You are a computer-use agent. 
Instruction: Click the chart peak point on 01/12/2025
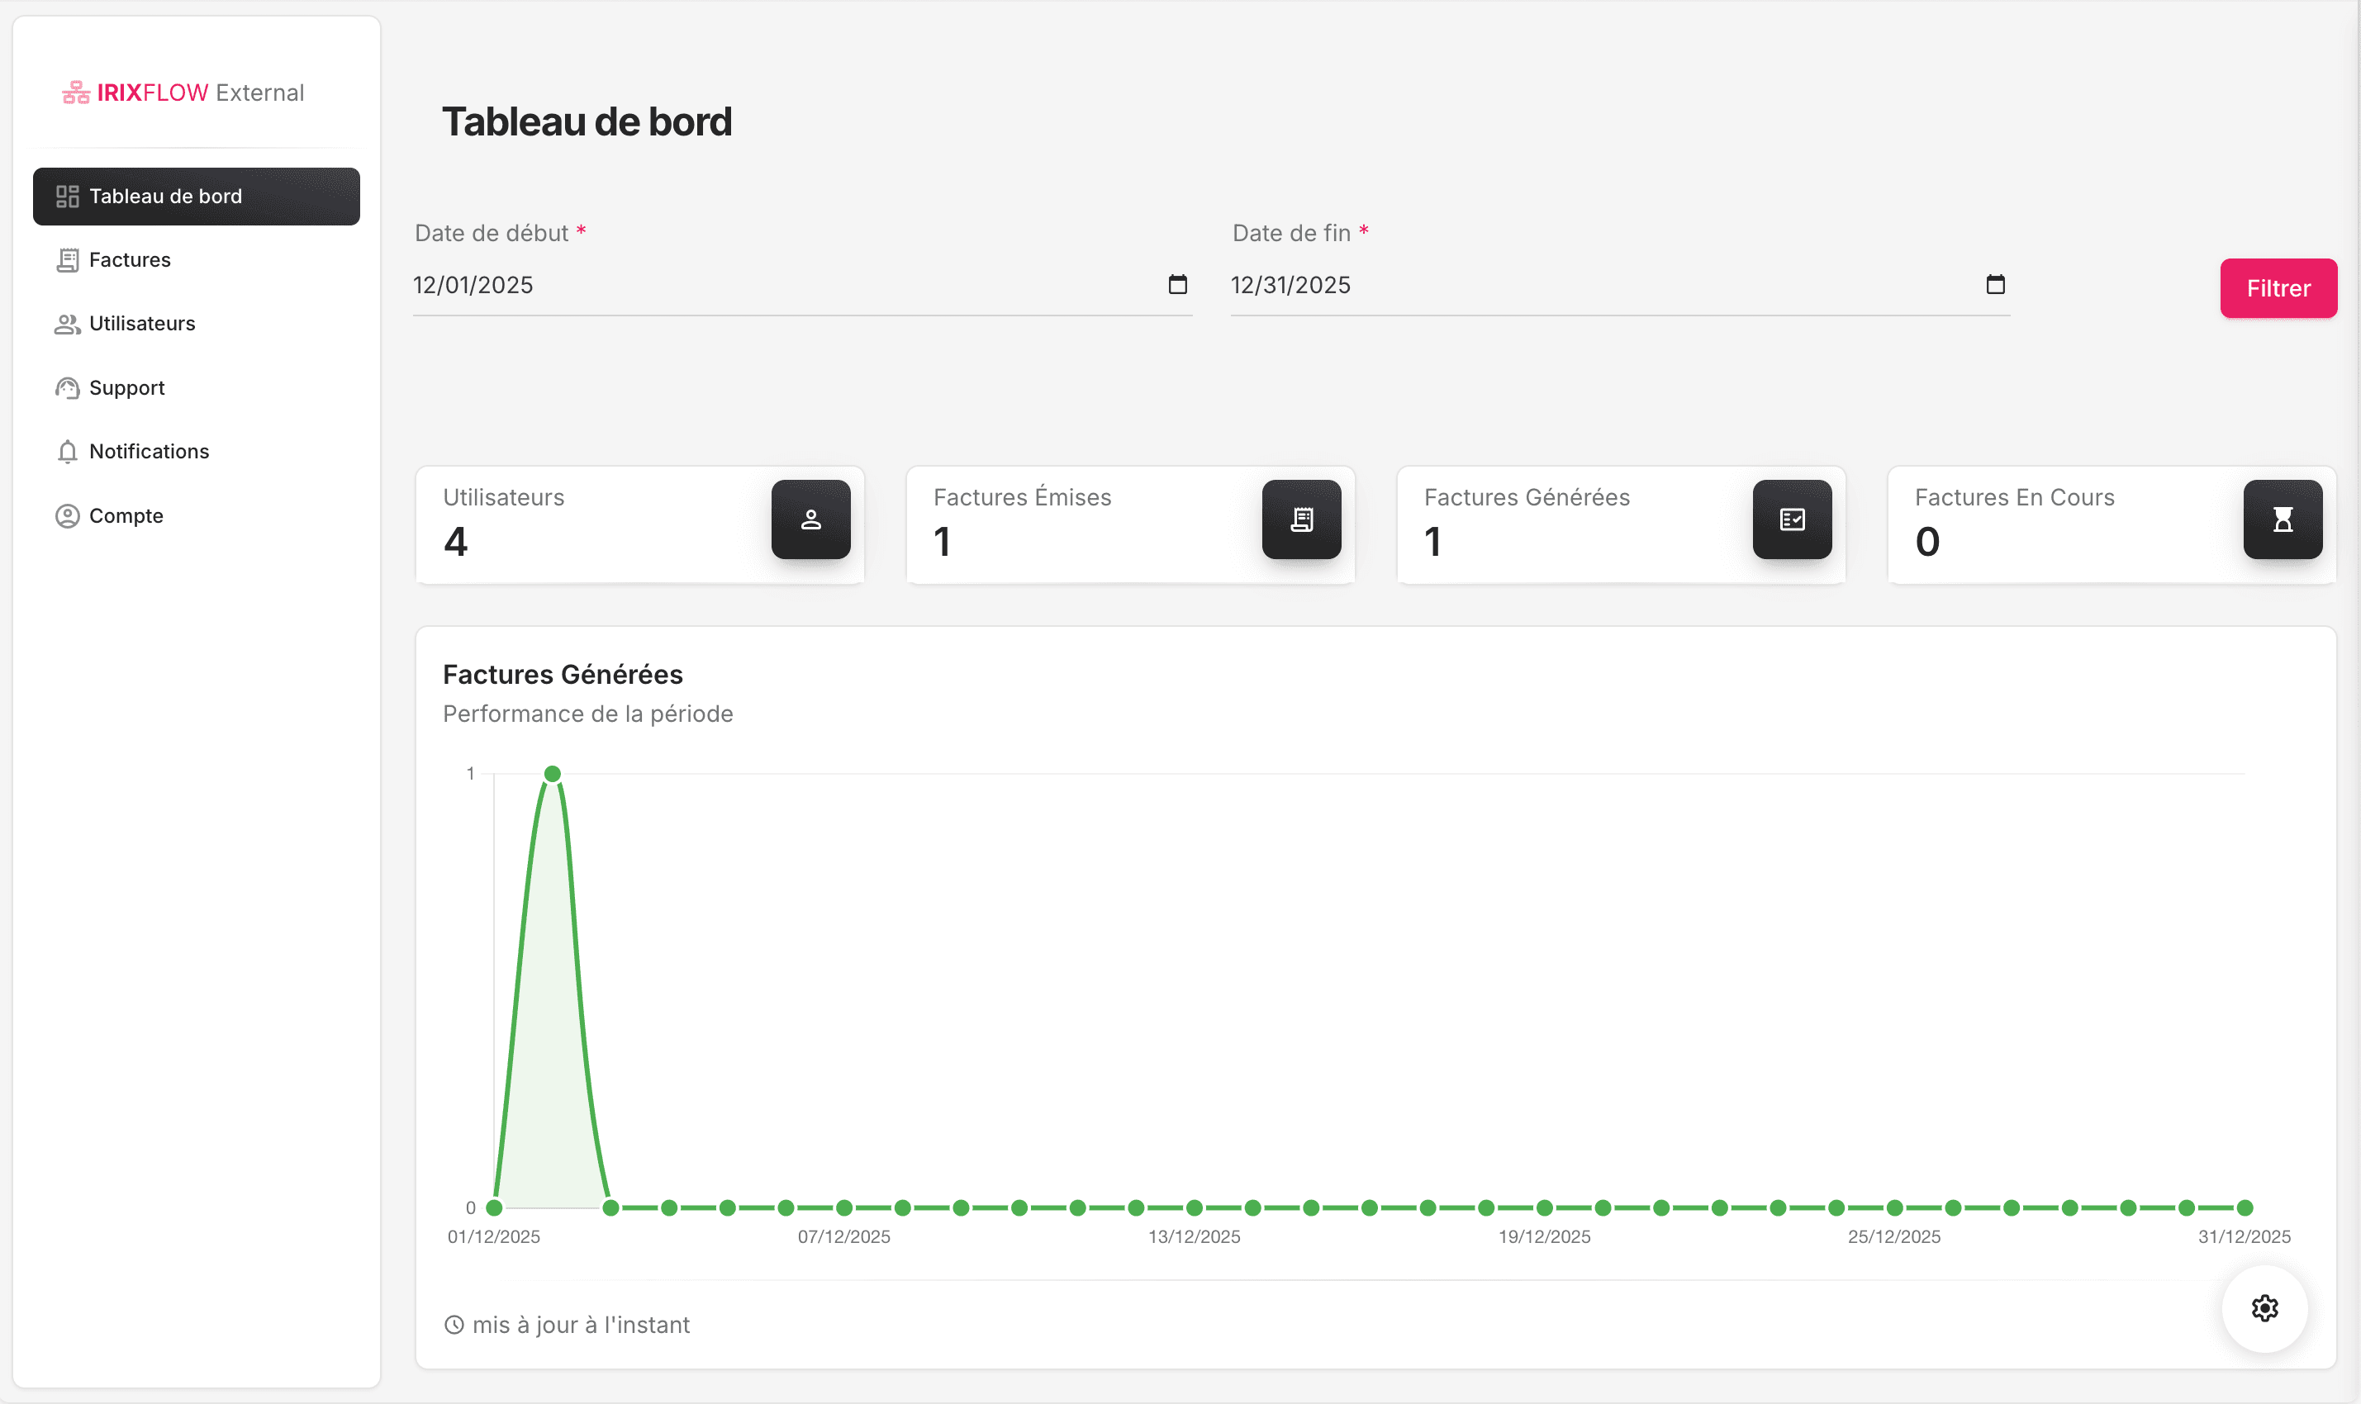pos(552,773)
